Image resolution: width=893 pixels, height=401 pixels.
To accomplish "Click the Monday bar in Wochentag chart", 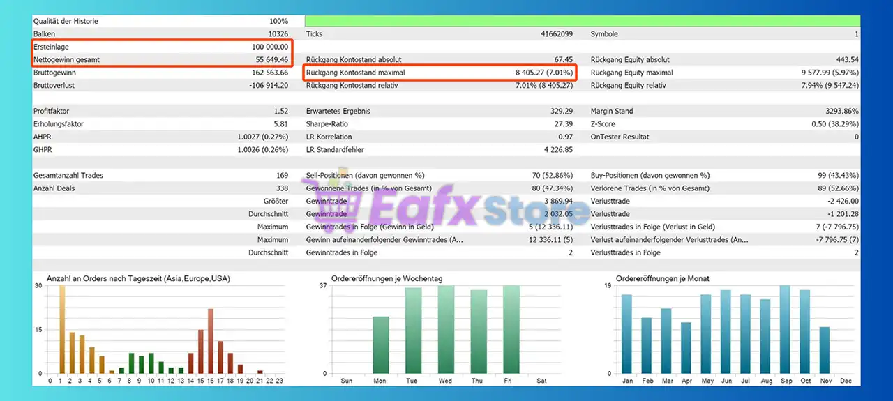I will tap(380, 345).
